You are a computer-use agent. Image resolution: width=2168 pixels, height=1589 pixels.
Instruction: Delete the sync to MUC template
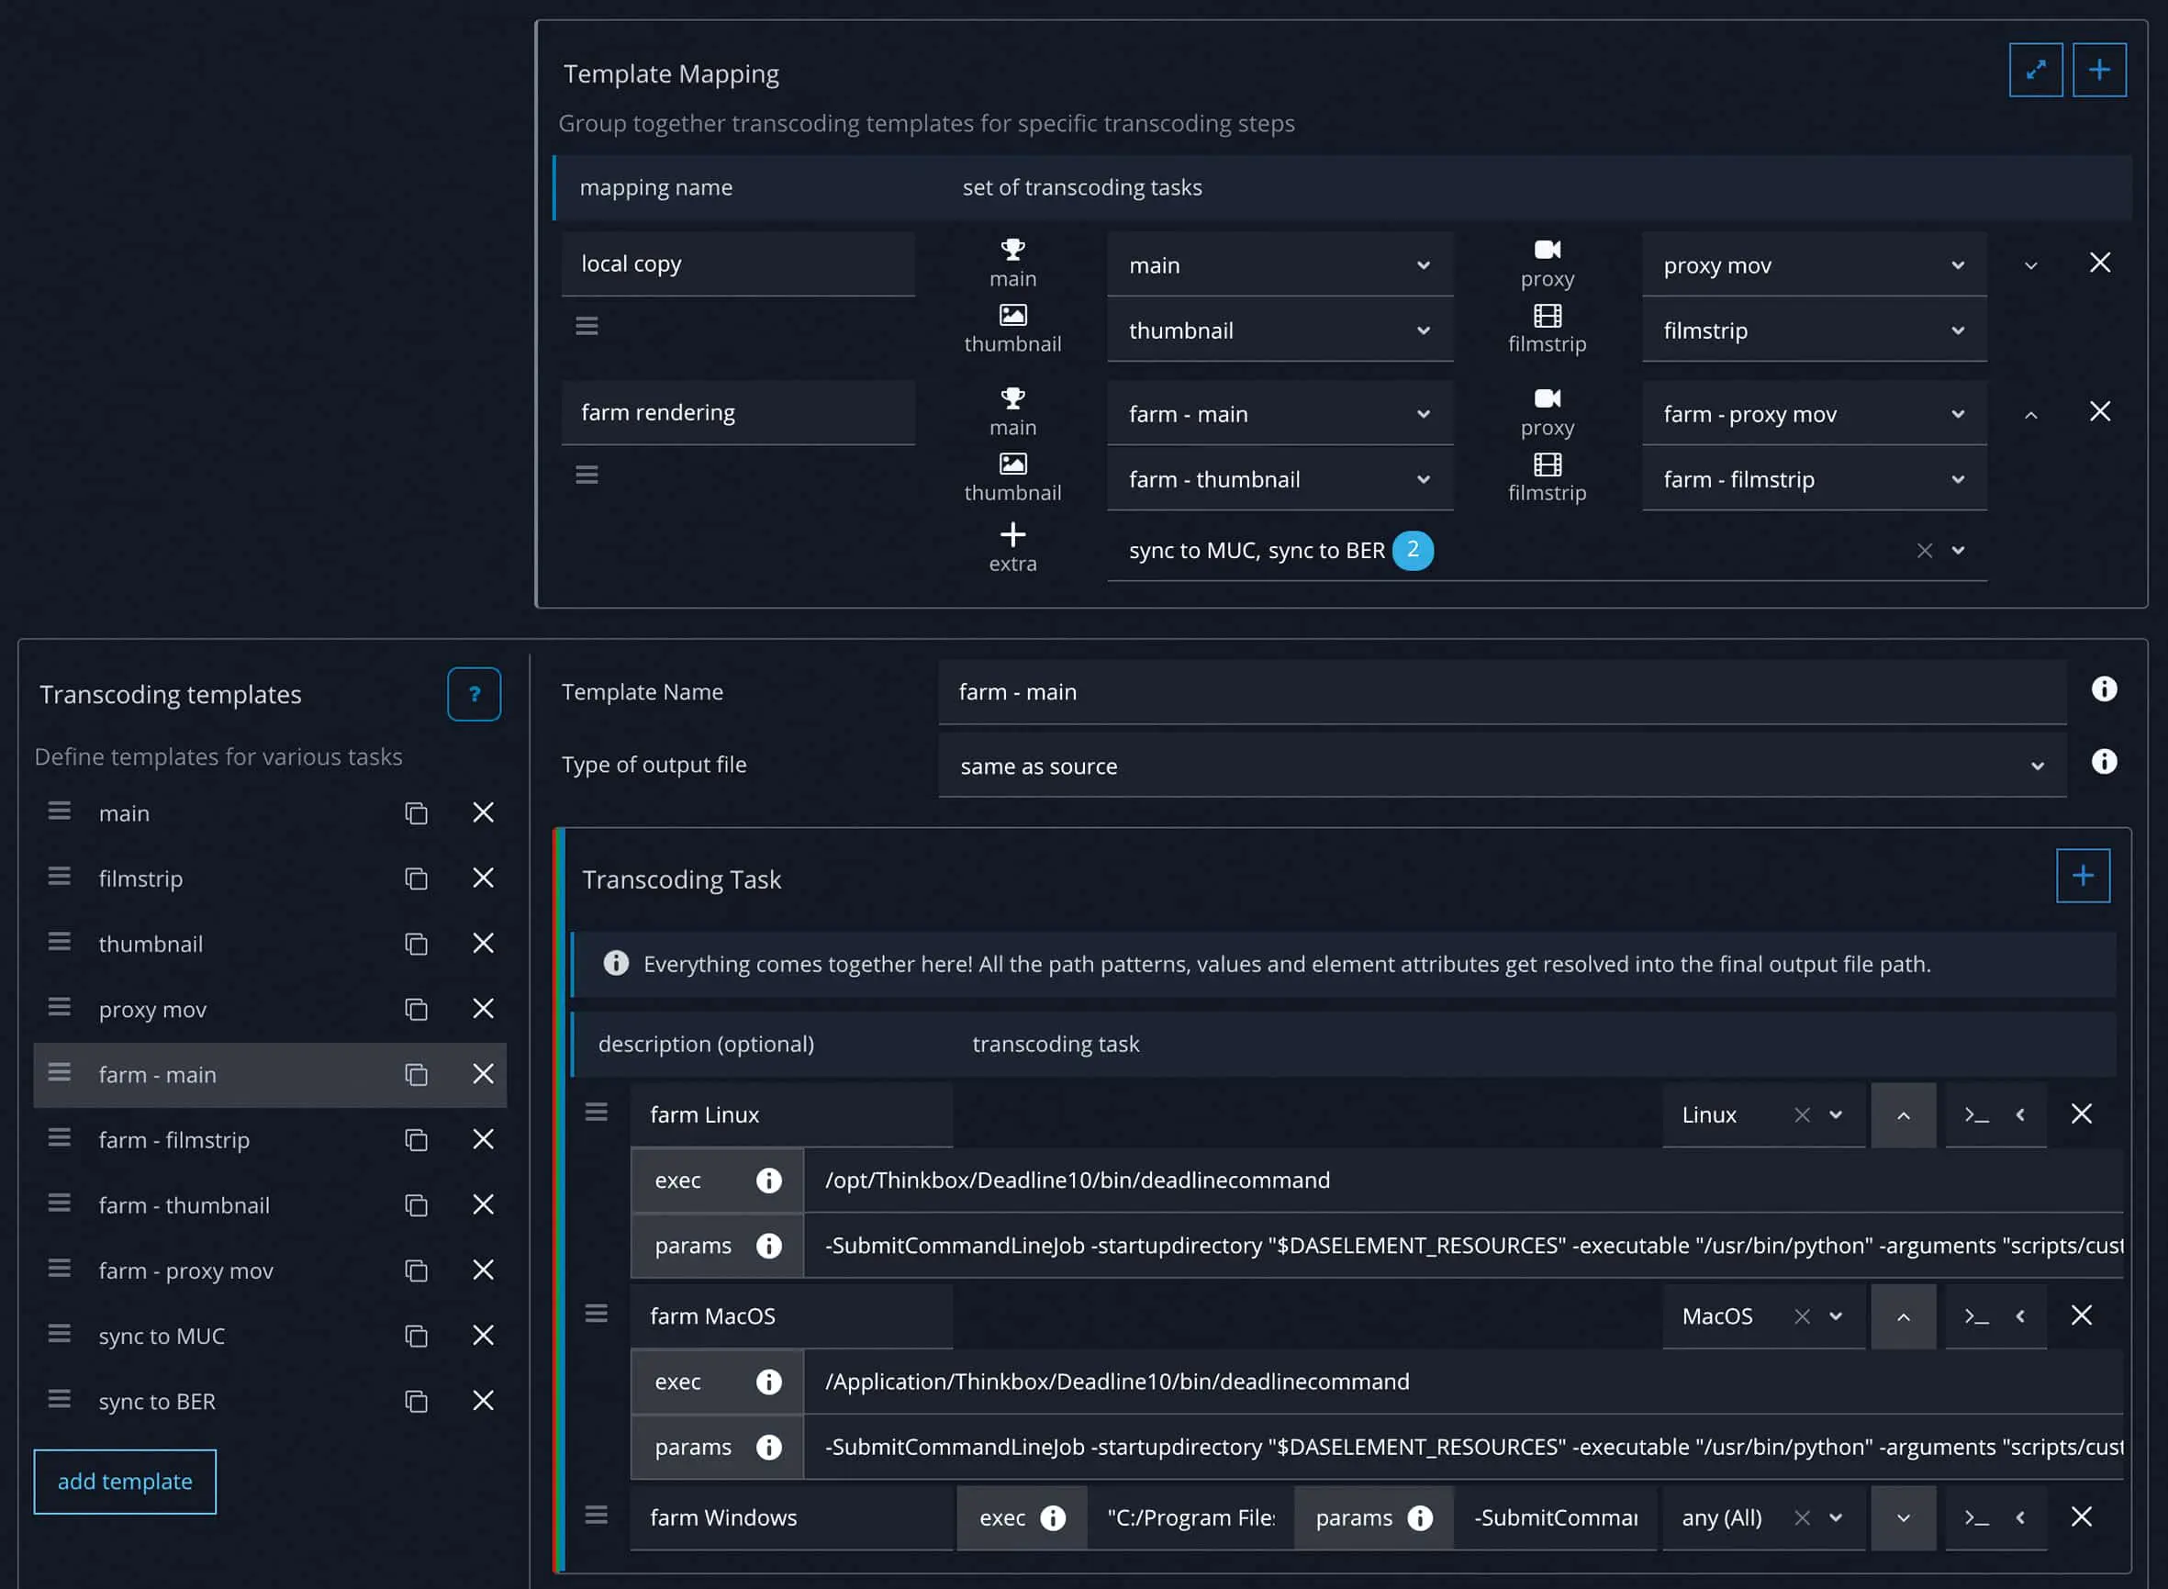(x=483, y=1335)
